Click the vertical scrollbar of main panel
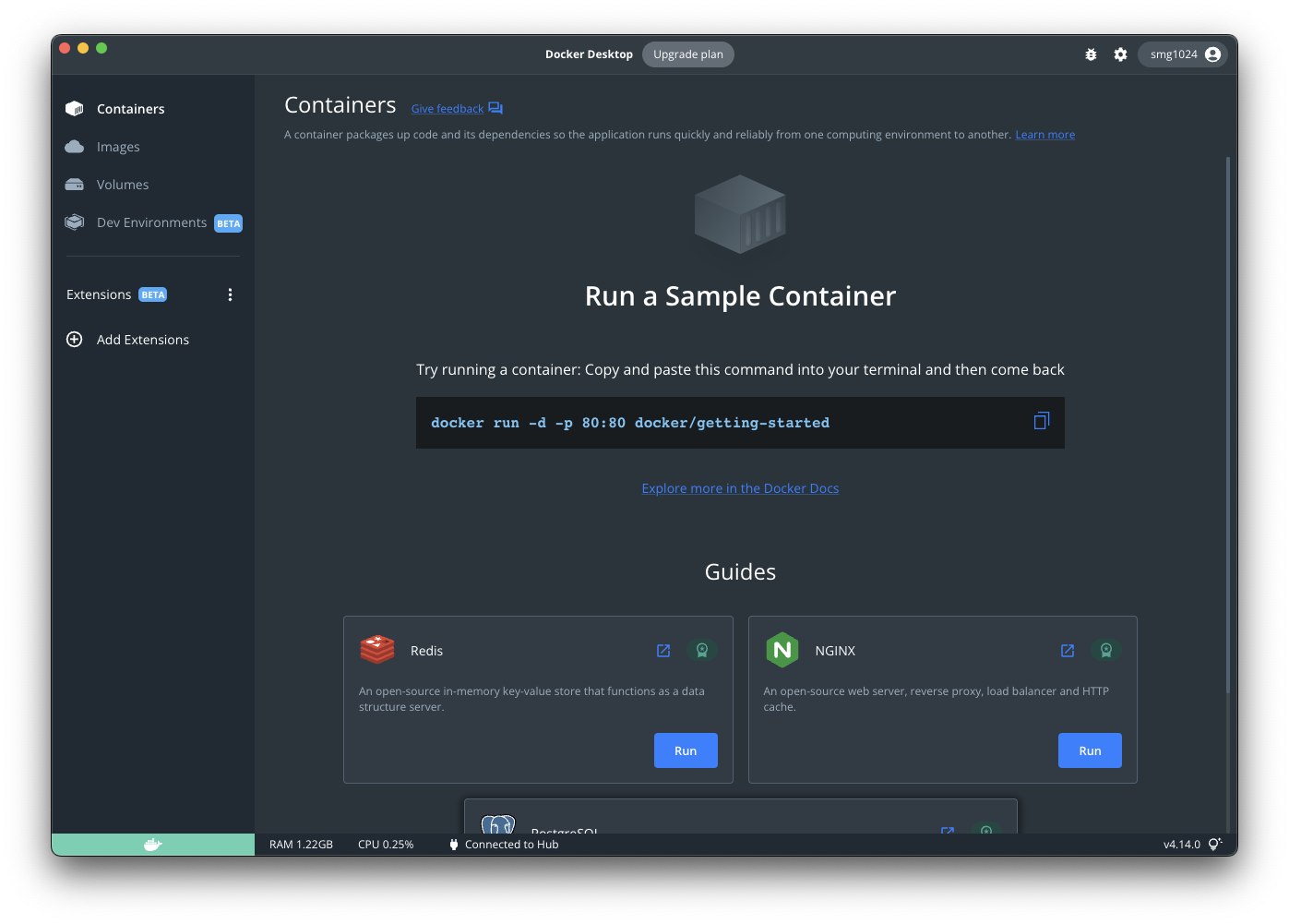This screenshot has width=1289, height=924. point(1228,425)
